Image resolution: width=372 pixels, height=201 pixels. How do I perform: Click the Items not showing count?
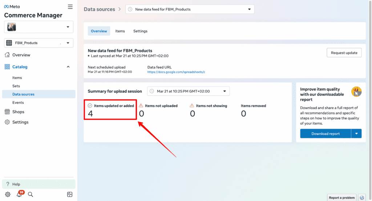click(x=193, y=114)
